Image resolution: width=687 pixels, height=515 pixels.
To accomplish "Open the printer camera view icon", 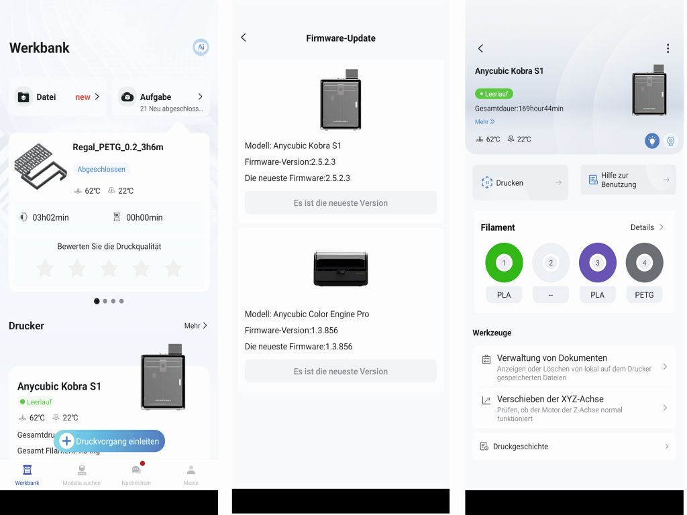I will tap(671, 141).
